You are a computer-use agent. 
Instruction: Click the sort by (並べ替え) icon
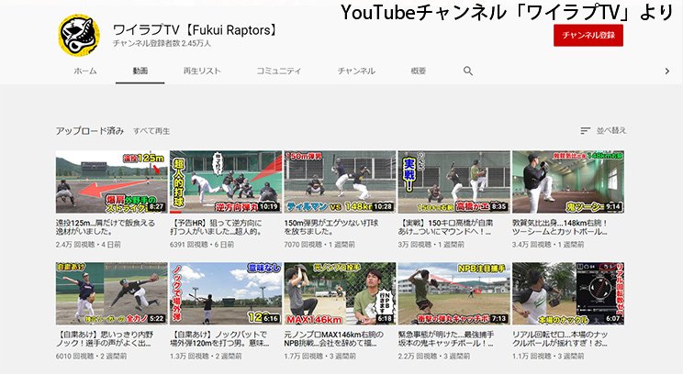click(587, 131)
